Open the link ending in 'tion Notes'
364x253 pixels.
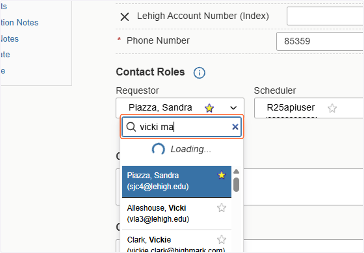pyautogui.click(x=19, y=23)
